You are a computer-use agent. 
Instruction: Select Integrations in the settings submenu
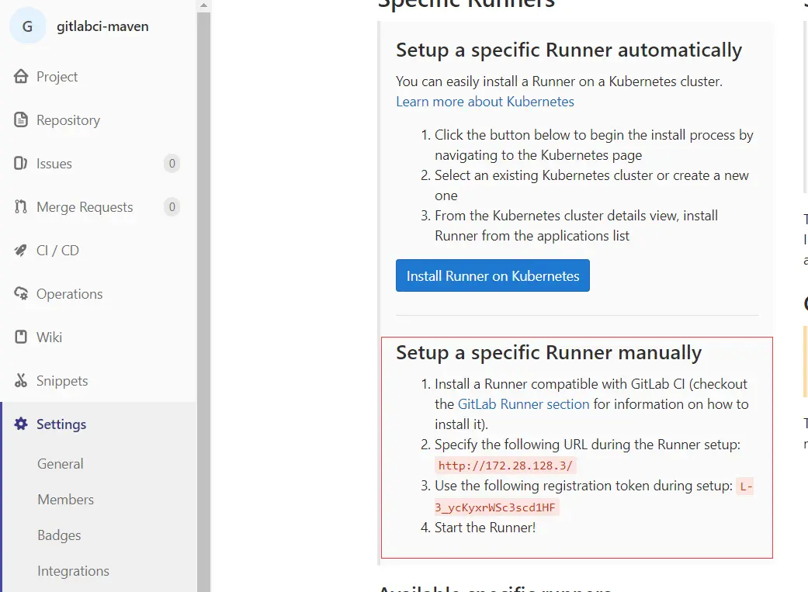click(x=73, y=571)
